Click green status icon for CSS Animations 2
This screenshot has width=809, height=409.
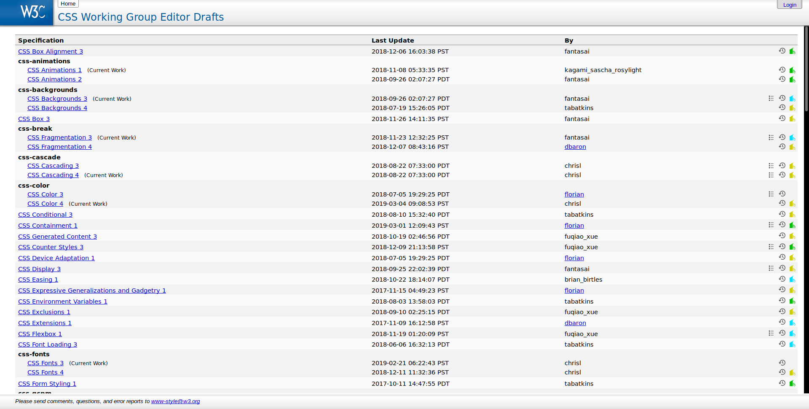[x=792, y=79]
